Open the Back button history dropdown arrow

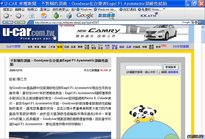click(x=11, y=16)
